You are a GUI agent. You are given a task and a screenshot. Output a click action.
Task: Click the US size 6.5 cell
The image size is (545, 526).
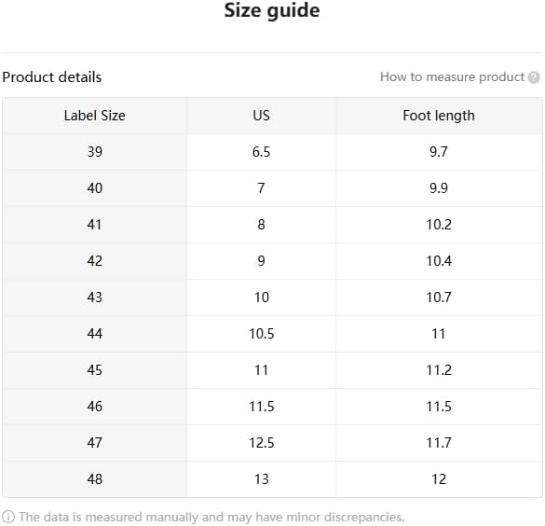262,152
